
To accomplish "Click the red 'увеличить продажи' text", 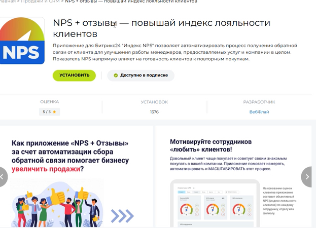I will tap(46, 169).
